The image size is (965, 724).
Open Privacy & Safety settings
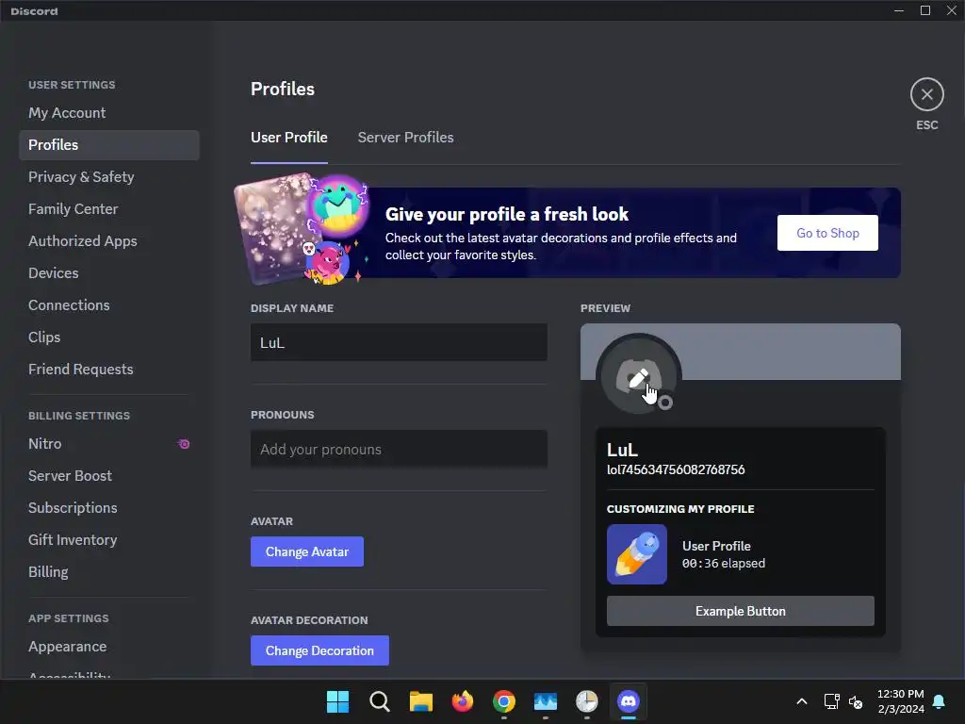pos(109,176)
